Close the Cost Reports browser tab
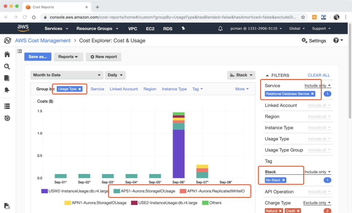 (x=86, y=7)
